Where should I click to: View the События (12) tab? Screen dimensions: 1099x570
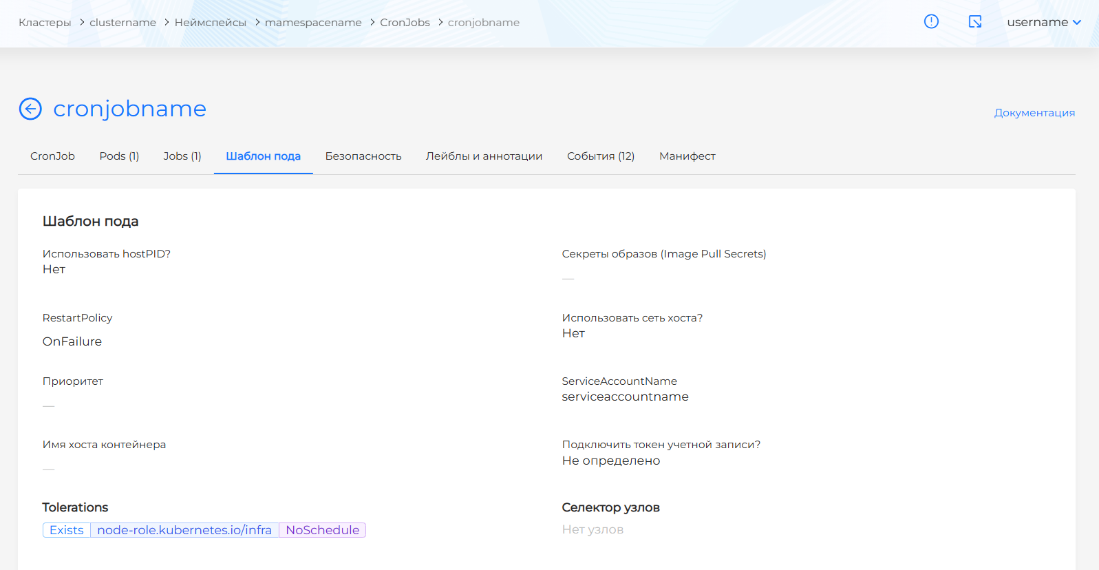[600, 156]
